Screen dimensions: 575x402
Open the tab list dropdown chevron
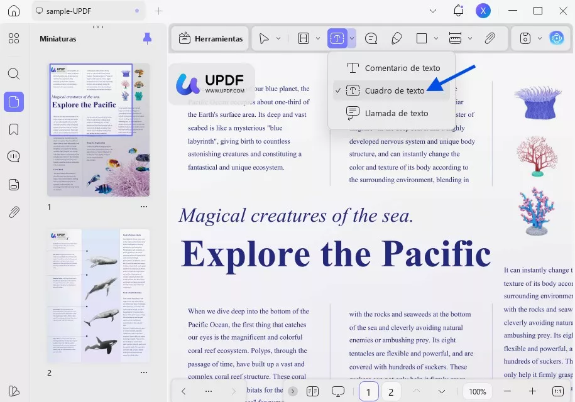[433, 11]
